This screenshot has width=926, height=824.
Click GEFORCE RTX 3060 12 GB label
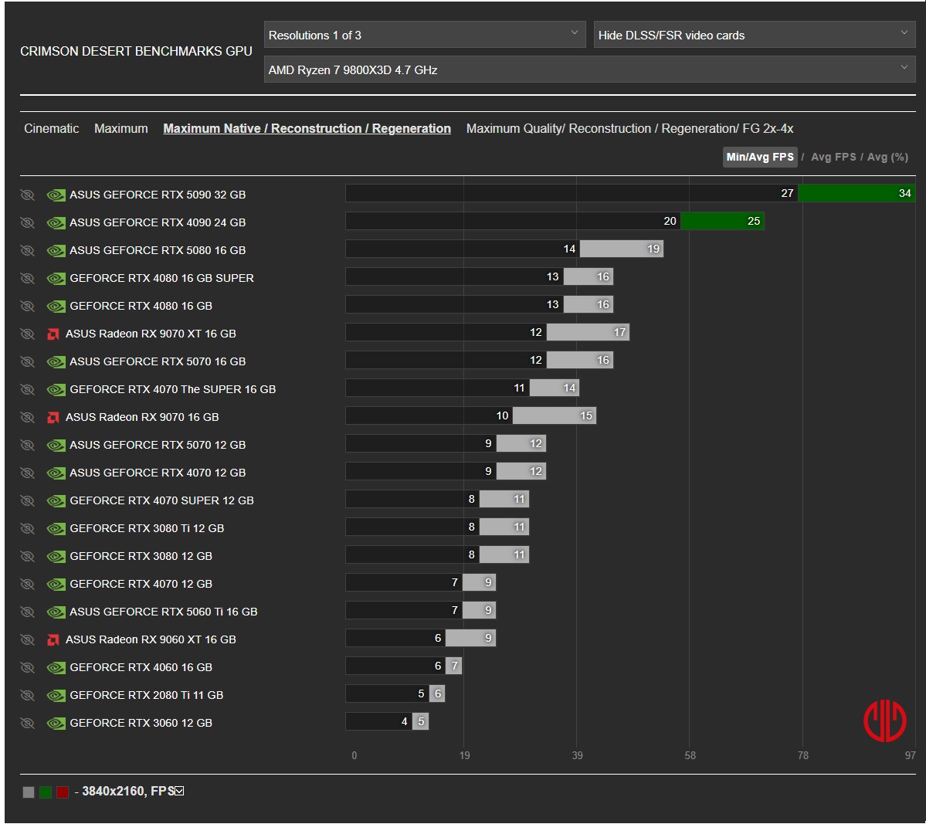pos(141,722)
